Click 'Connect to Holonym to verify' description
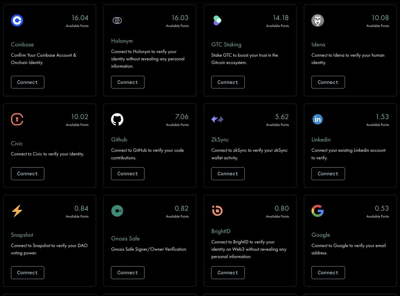This screenshot has height=296, width=400. point(148,59)
